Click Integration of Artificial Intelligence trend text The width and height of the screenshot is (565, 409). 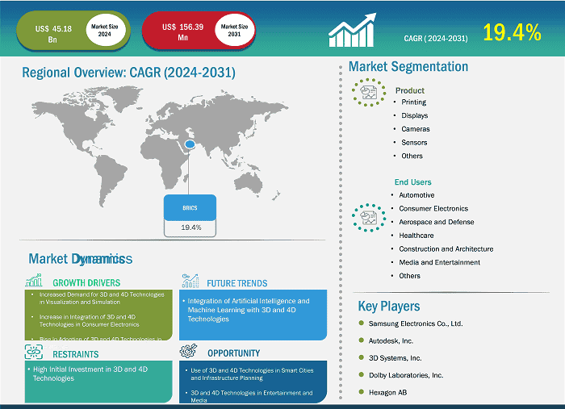249,310
